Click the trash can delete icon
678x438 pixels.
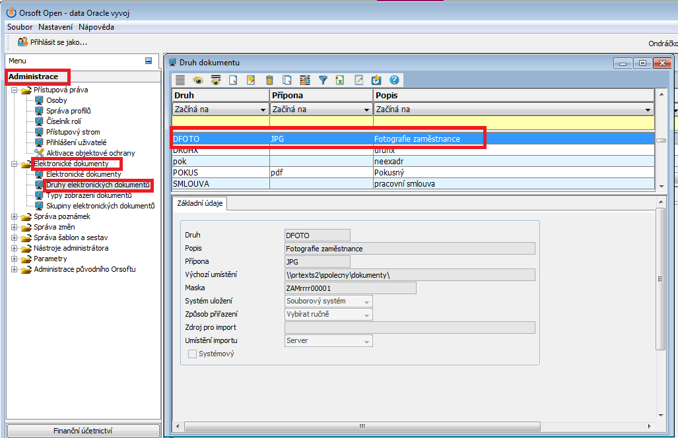pos(269,80)
